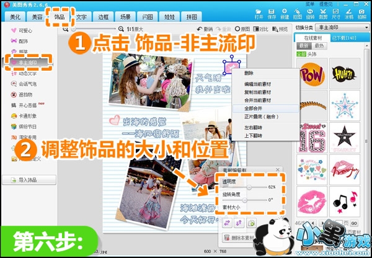The height and width of the screenshot is (258, 372).
Task: Select the 涂鸦 doodle brush icon
Action: [348, 14]
